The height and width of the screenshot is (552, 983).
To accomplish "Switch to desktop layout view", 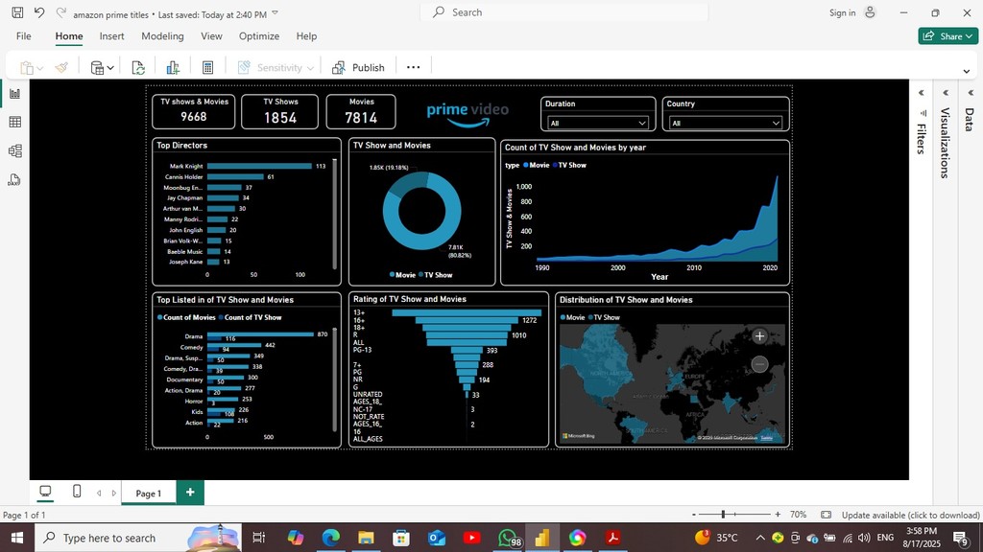I will point(45,492).
